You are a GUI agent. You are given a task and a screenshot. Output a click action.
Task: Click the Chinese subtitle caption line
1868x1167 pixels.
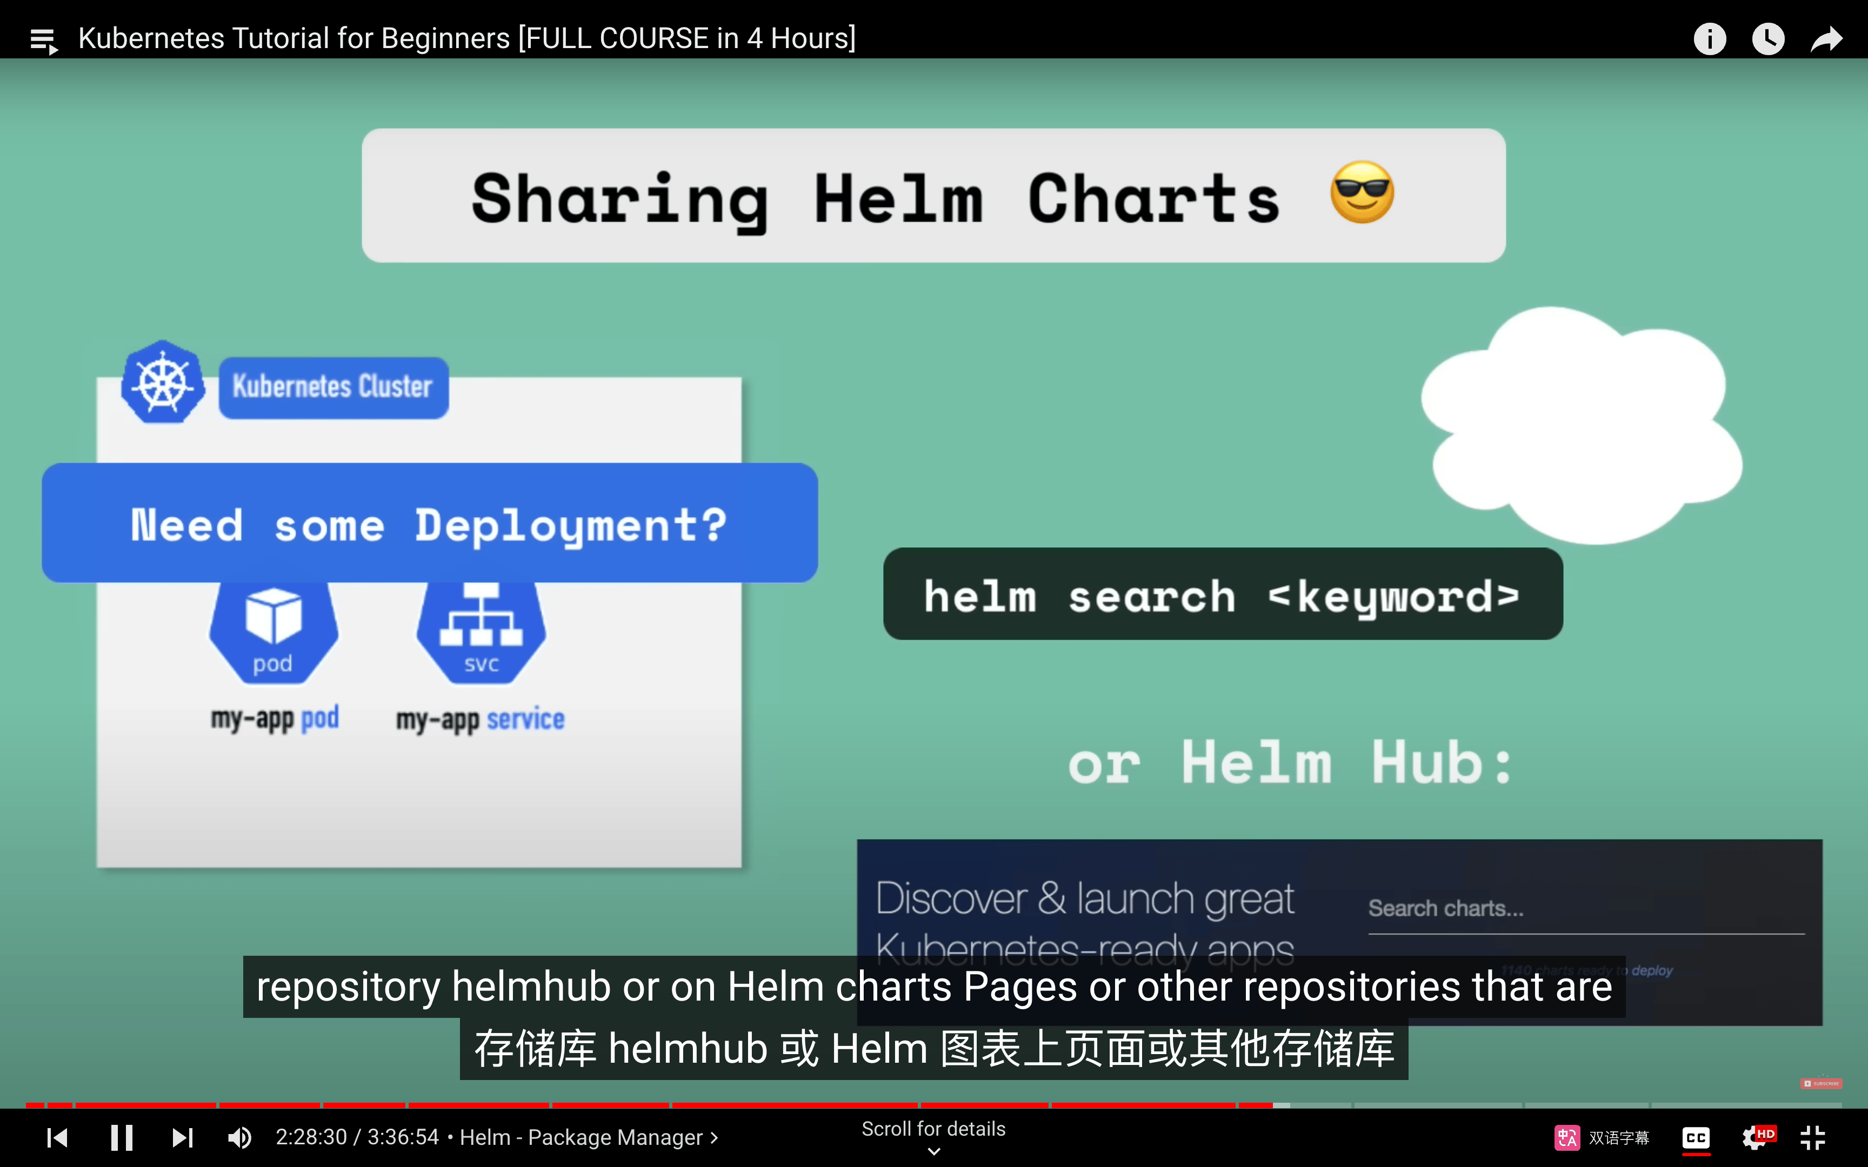[934, 1048]
